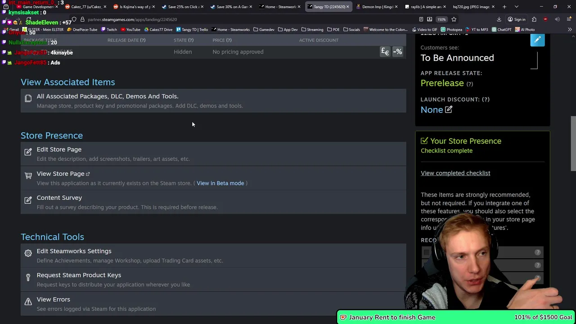Open the browser extensions puzzle icon
Image resolution: width=576 pixels, height=324 pixels.
(534, 19)
